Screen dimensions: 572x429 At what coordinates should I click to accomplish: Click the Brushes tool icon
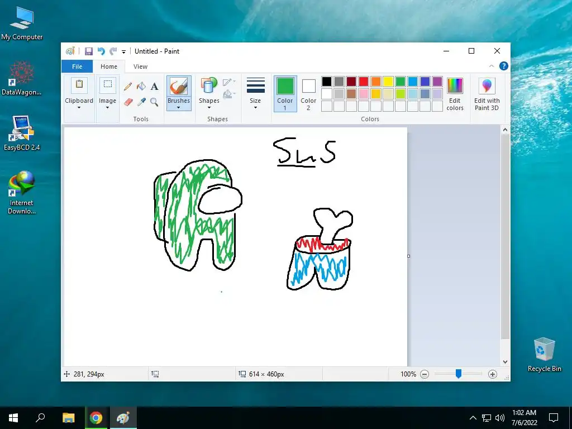pos(179,87)
